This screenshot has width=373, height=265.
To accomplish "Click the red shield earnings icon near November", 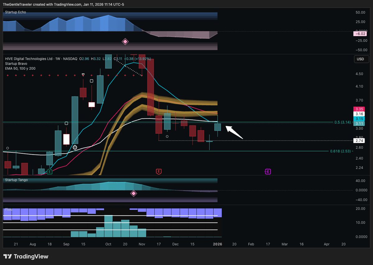I will click(159, 171).
